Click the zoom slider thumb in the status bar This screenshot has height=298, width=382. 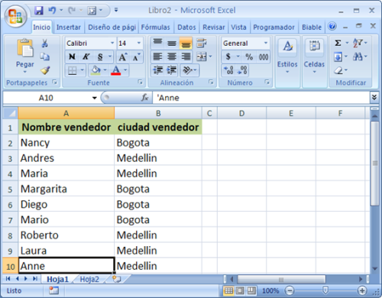pyautogui.click(x=325, y=290)
